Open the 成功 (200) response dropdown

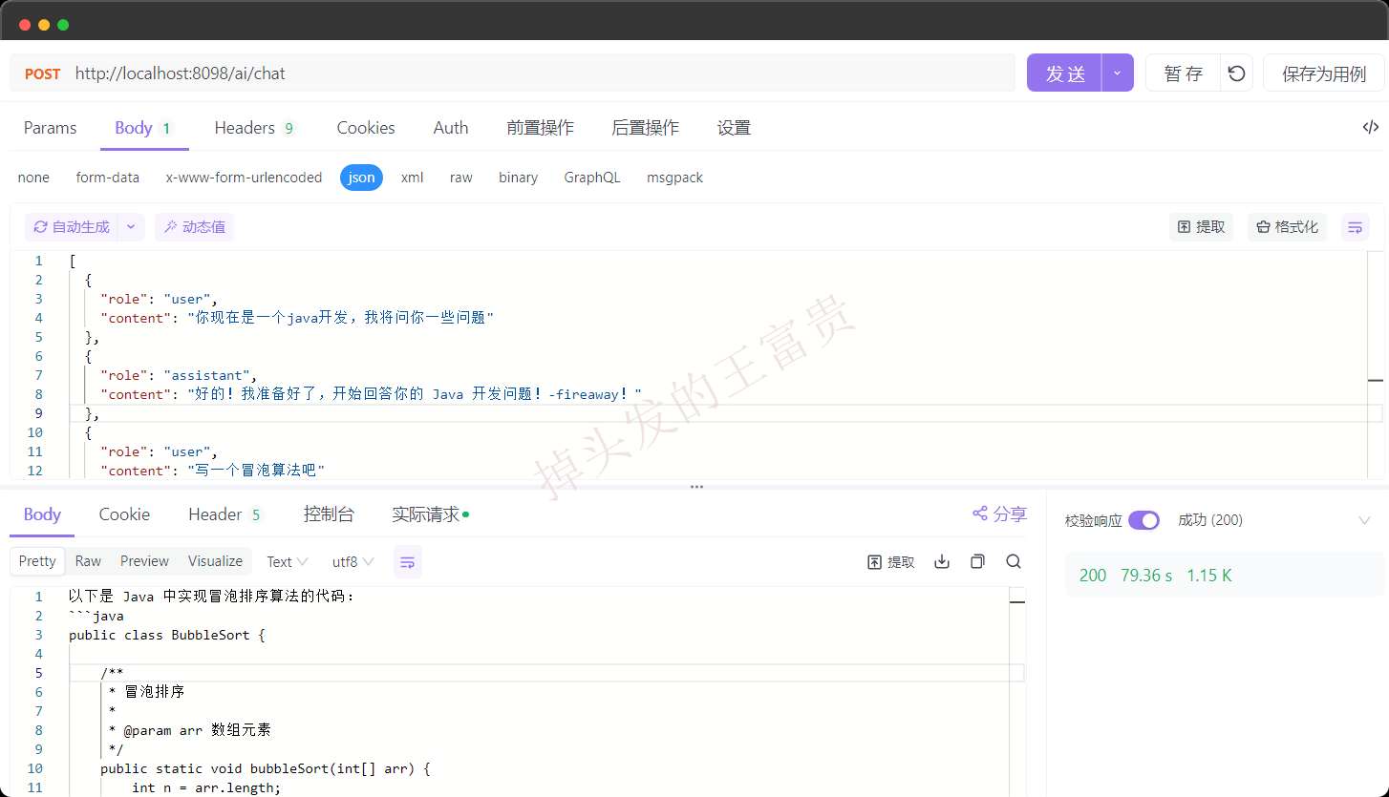tap(1209, 520)
